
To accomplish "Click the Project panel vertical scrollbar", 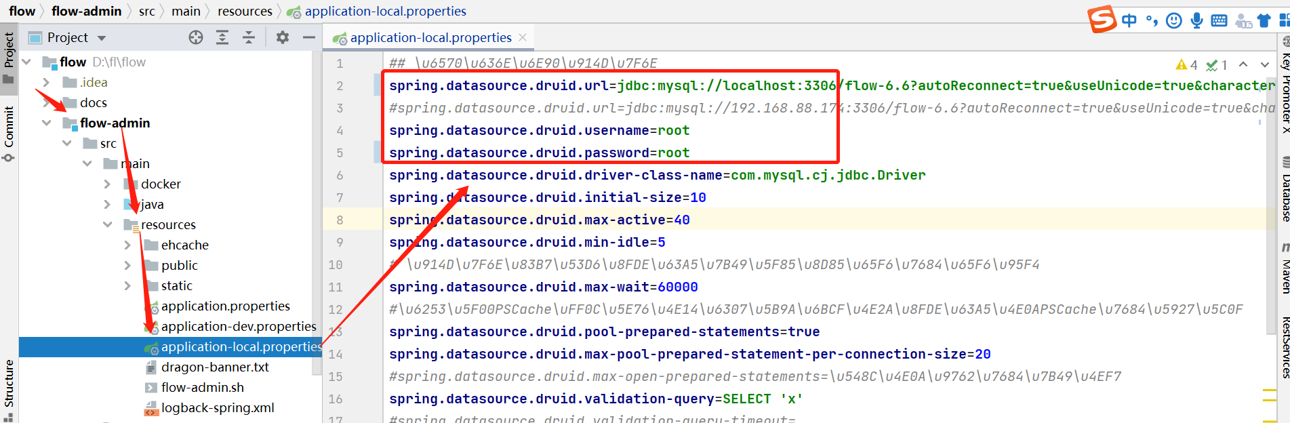I will point(316,213).
